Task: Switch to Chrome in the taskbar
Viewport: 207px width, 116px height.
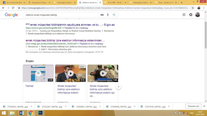Action: [x=31, y=113]
